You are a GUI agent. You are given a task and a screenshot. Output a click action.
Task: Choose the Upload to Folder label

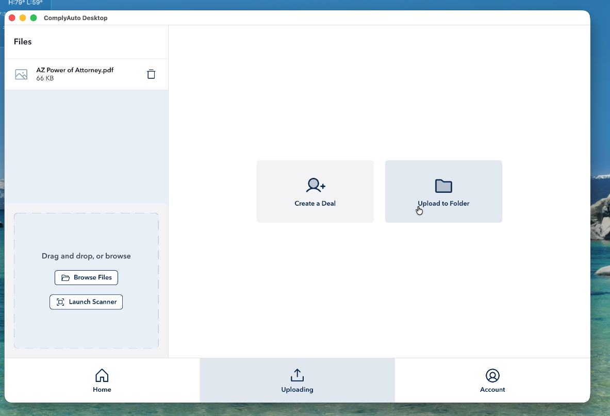coord(444,204)
